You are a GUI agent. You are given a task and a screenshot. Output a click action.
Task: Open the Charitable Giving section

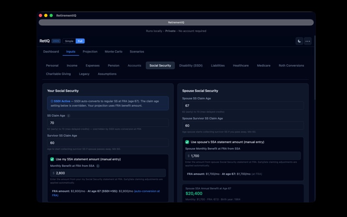click(x=59, y=74)
